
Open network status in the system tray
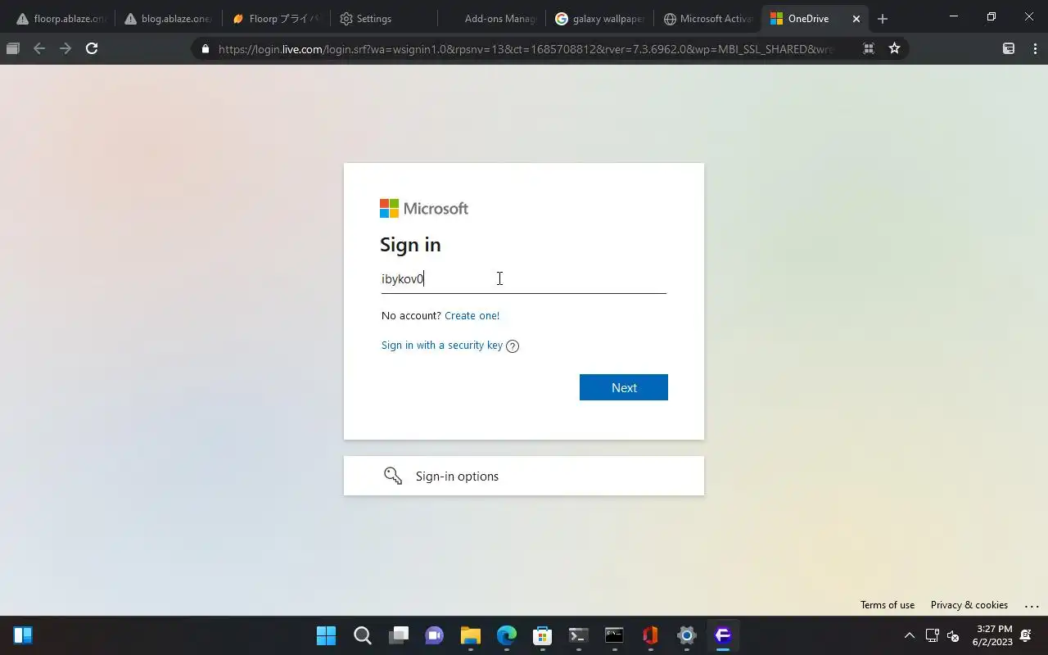click(932, 635)
